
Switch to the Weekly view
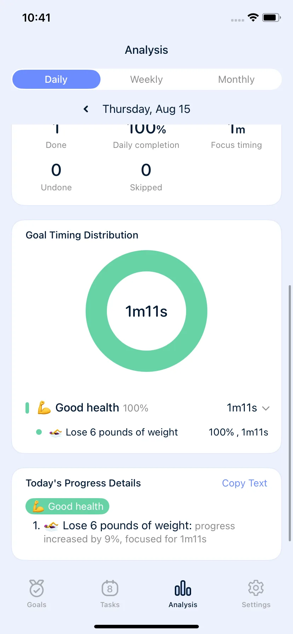click(x=146, y=79)
